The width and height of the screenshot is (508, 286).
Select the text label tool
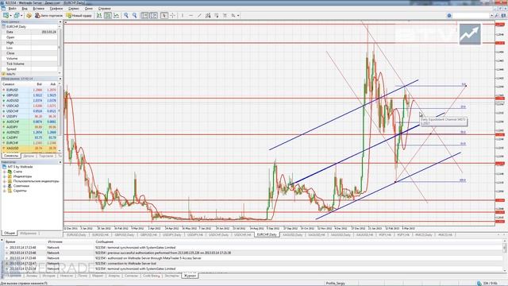[x=225, y=15]
